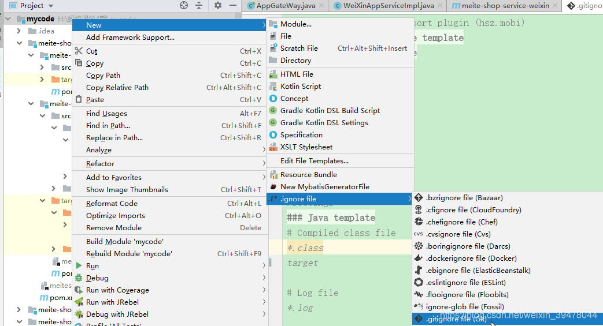The height and width of the screenshot is (326, 603).
Task: Expand the Add to Favorites submenu arrow
Action: pyautogui.click(x=264, y=177)
